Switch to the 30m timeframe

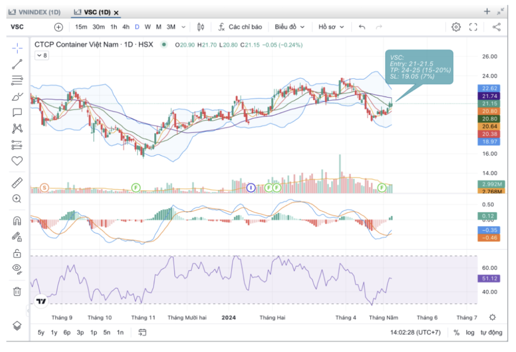click(98, 27)
